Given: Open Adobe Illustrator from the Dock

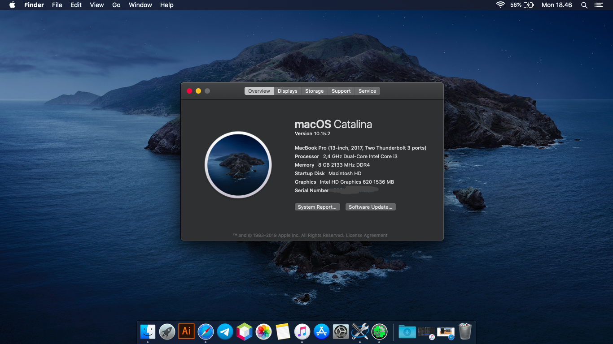Looking at the screenshot, I should coord(186,331).
